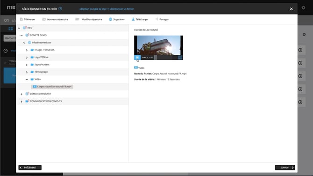Click the video filename text in details
The width and height of the screenshot is (313, 176).
point(169,73)
